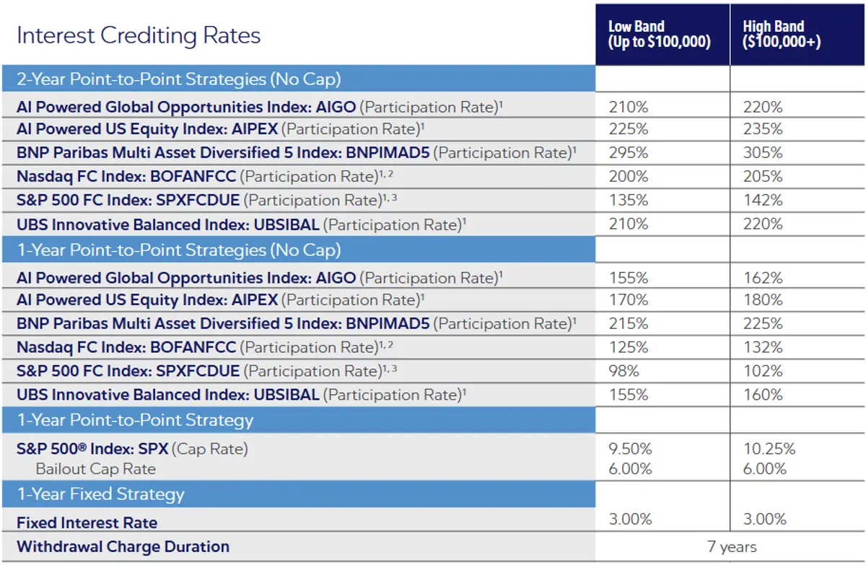Select the 7 years duration value
866x565 pixels.
point(732,547)
